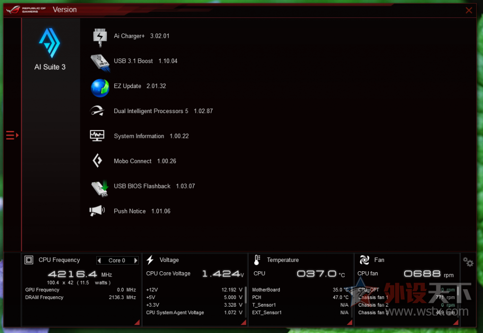Click the Push Notice megaphone icon
Screen dimensions: 483x333
(x=97, y=211)
